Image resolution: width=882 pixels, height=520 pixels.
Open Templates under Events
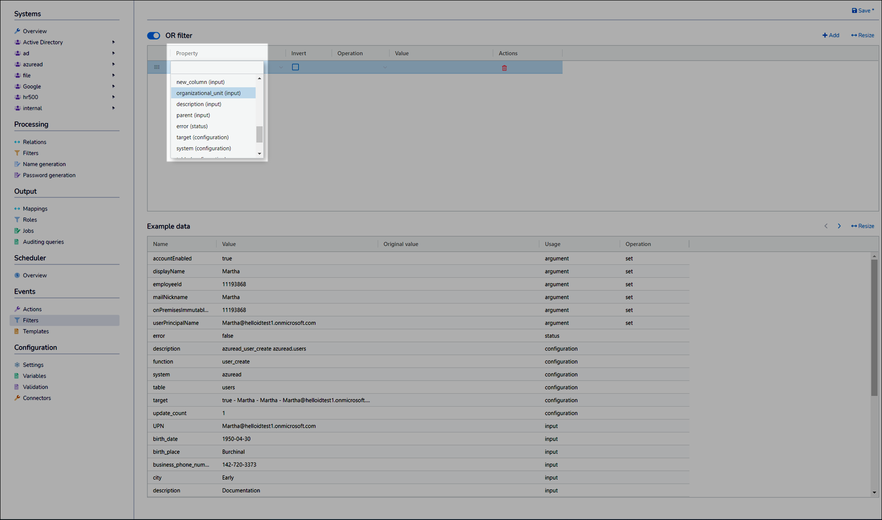36,331
